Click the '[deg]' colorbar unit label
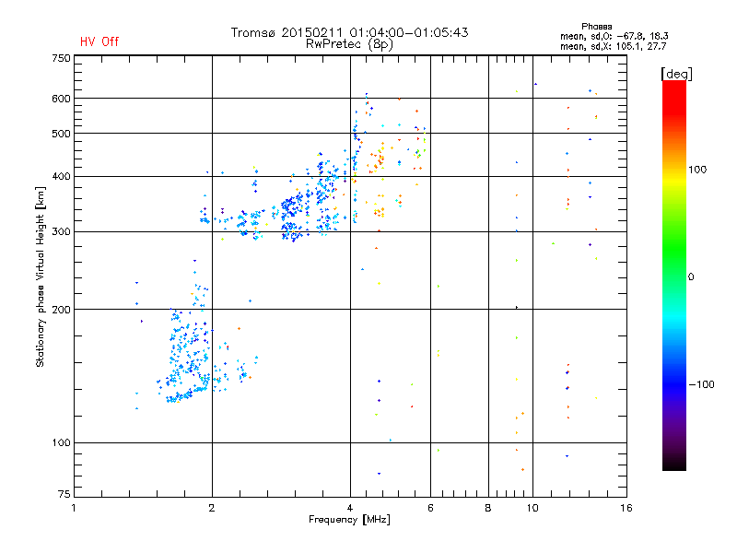This screenshot has width=737, height=553. click(676, 74)
